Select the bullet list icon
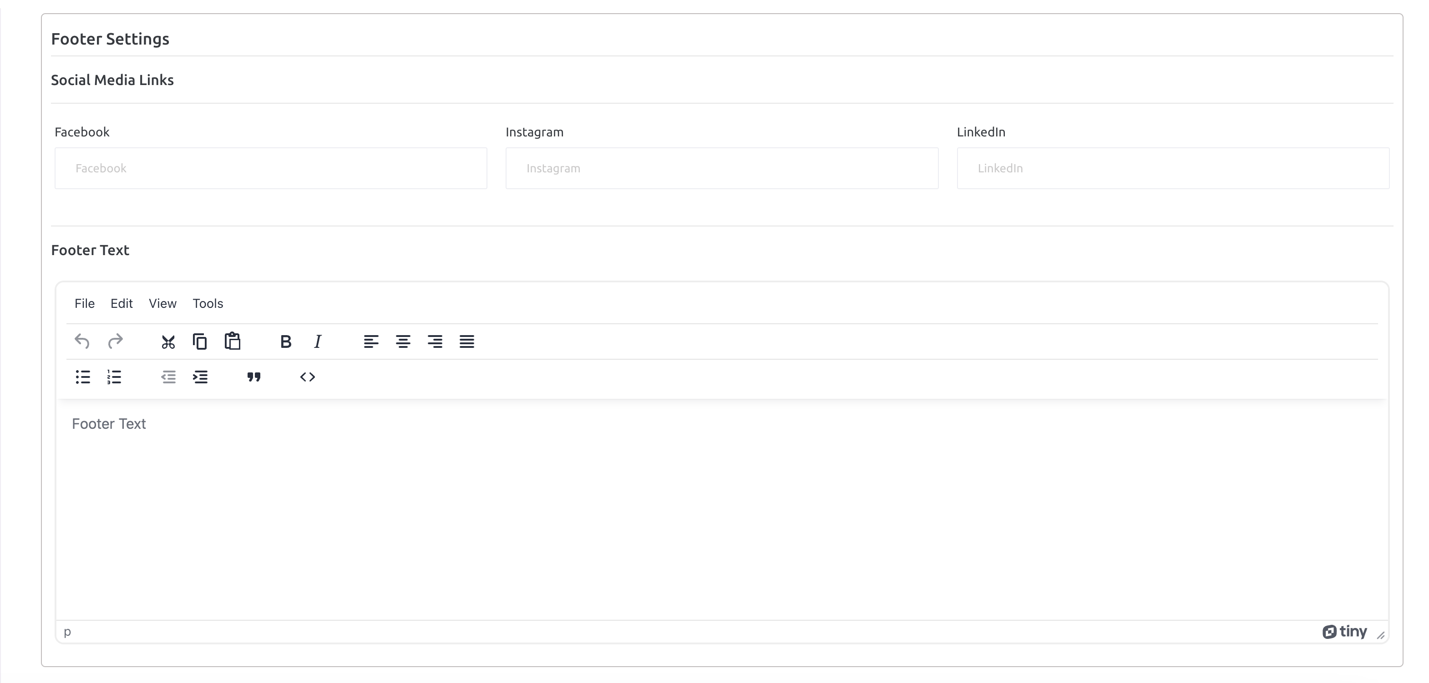The width and height of the screenshot is (1429, 683). (x=82, y=377)
